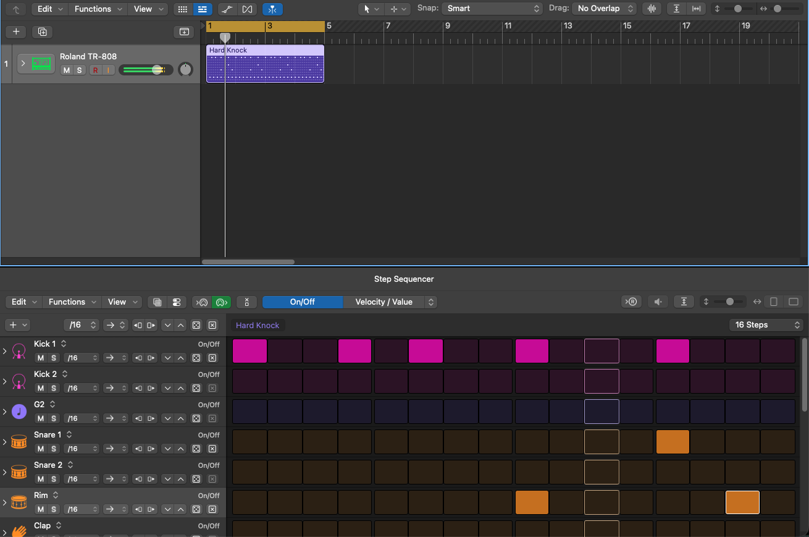This screenshot has height=537, width=809.
Task: Add a new track with plus button
Action: click(16, 32)
